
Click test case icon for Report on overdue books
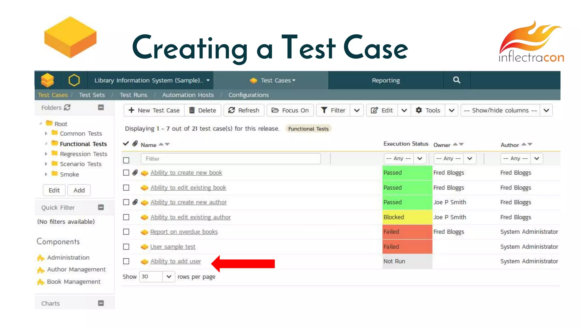click(x=144, y=232)
